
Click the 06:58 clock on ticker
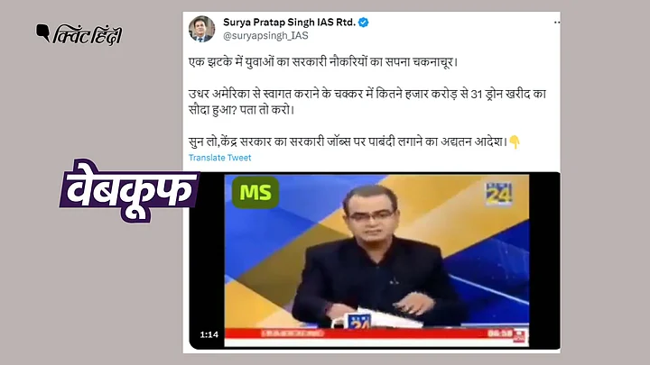tap(499, 333)
